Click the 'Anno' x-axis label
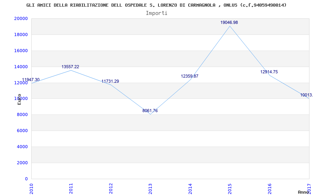Image resolution: width=313 pixels, height=196 pixels. (304, 192)
